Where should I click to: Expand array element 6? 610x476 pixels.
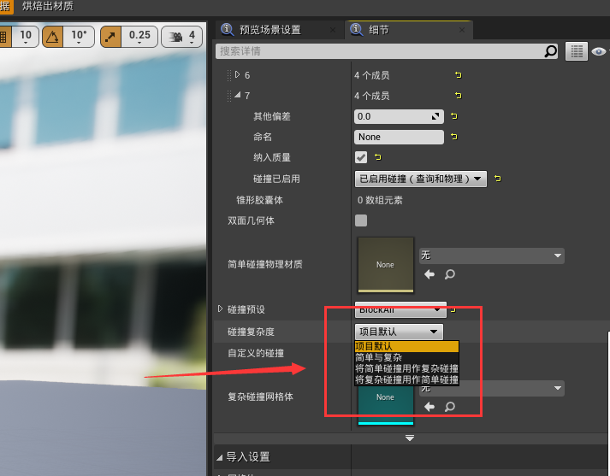coord(238,75)
